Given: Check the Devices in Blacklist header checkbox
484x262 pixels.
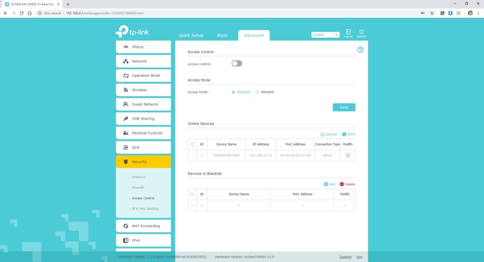Looking at the screenshot, I should [x=192, y=194].
